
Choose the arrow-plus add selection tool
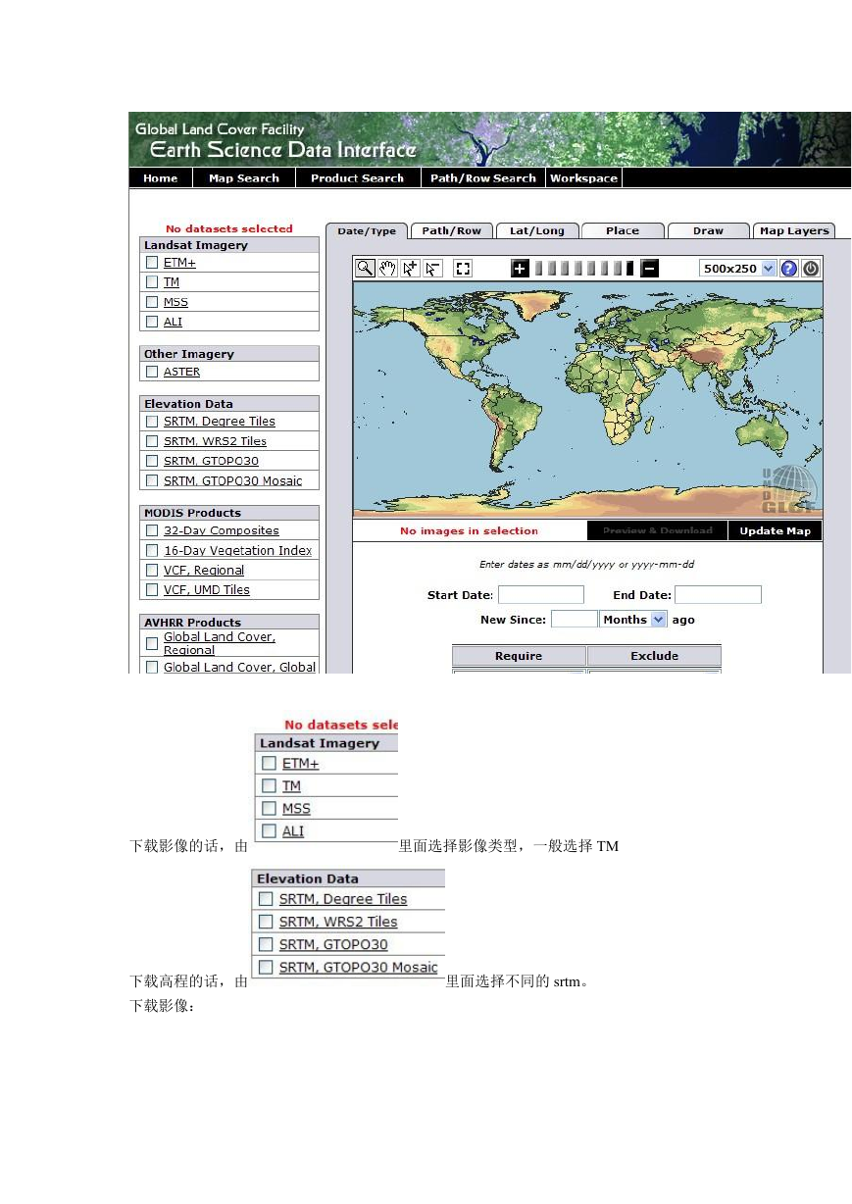point(410,269)
